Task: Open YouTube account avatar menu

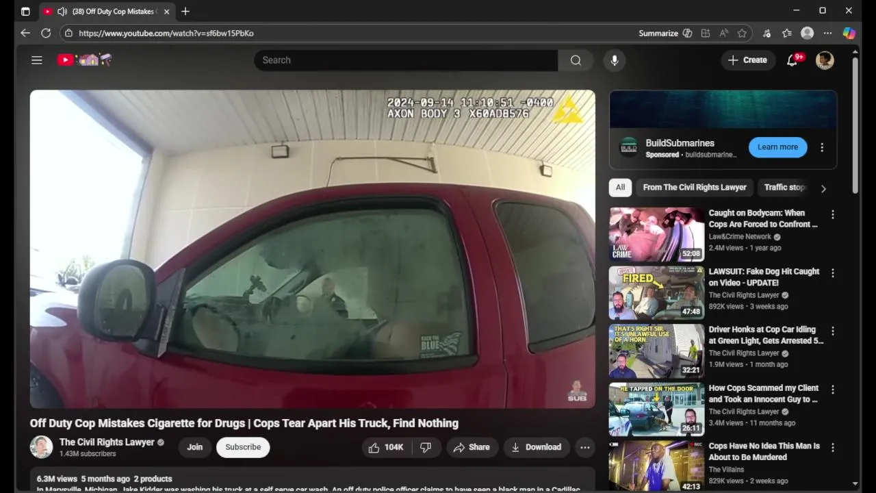Action: tap(825, 60)
